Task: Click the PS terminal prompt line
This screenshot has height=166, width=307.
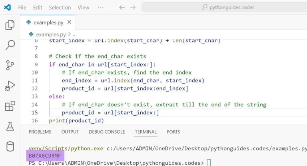Action: click(116, 163)
